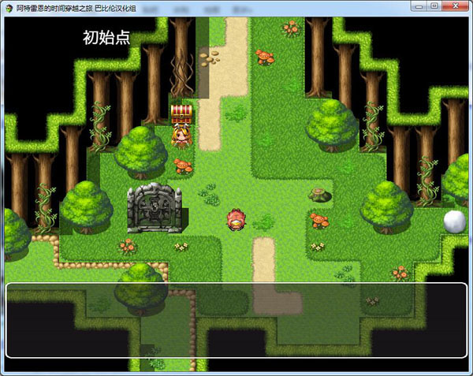Click the game's application icon in the title bar

9,8
